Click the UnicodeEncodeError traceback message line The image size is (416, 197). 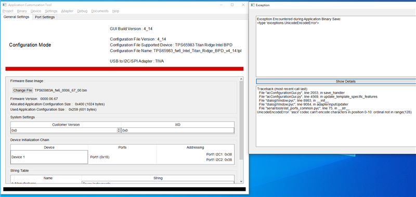tap(334, 112)
